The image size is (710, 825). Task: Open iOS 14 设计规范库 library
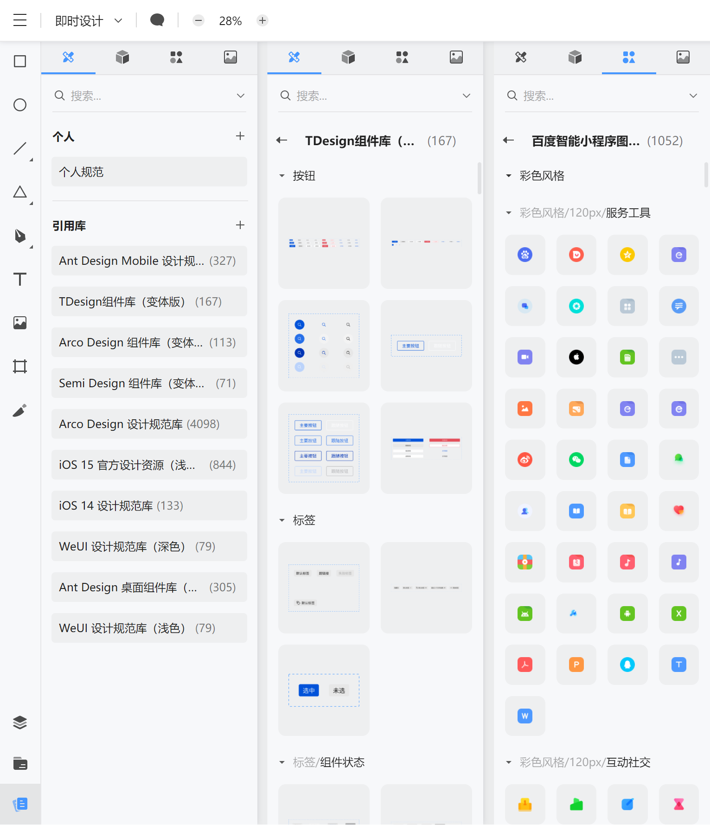point(149,505)
